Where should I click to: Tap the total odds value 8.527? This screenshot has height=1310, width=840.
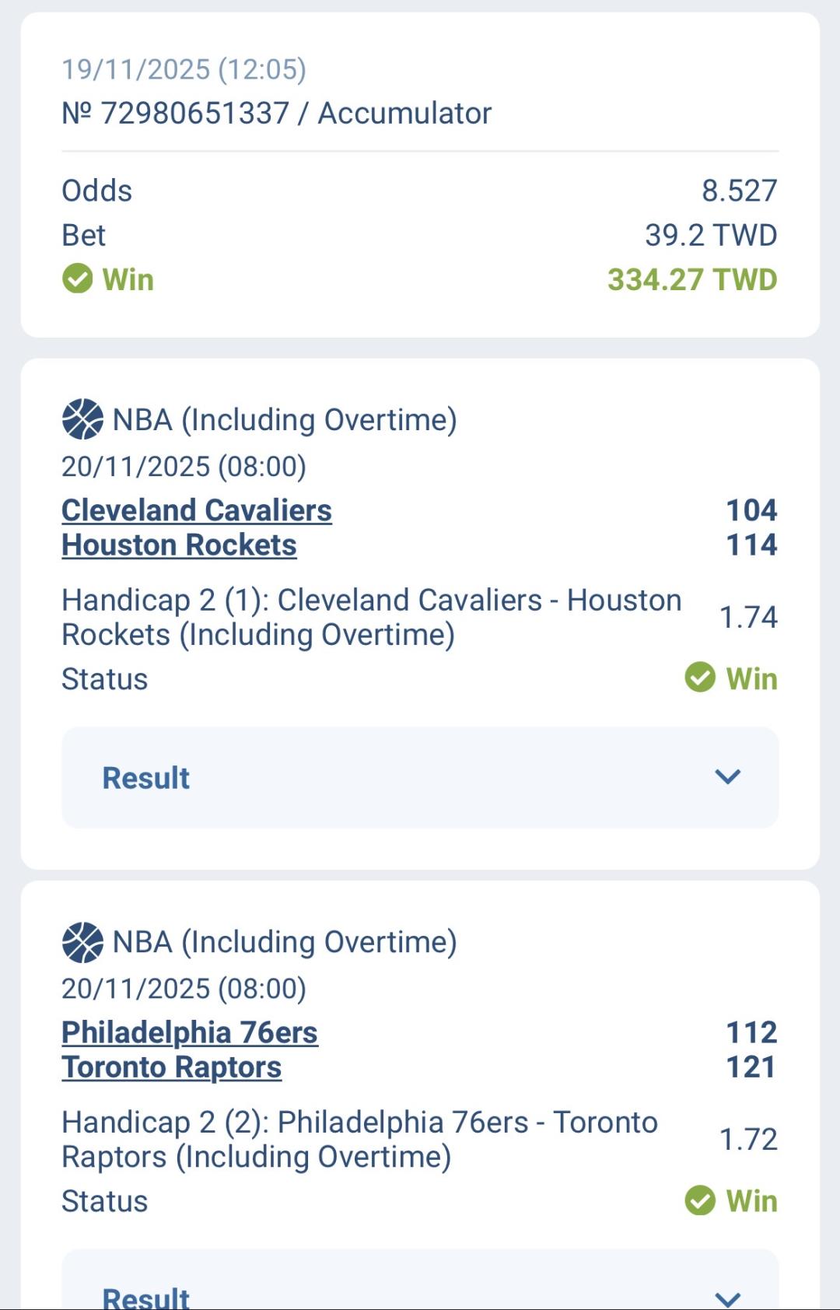coord(739,191)
